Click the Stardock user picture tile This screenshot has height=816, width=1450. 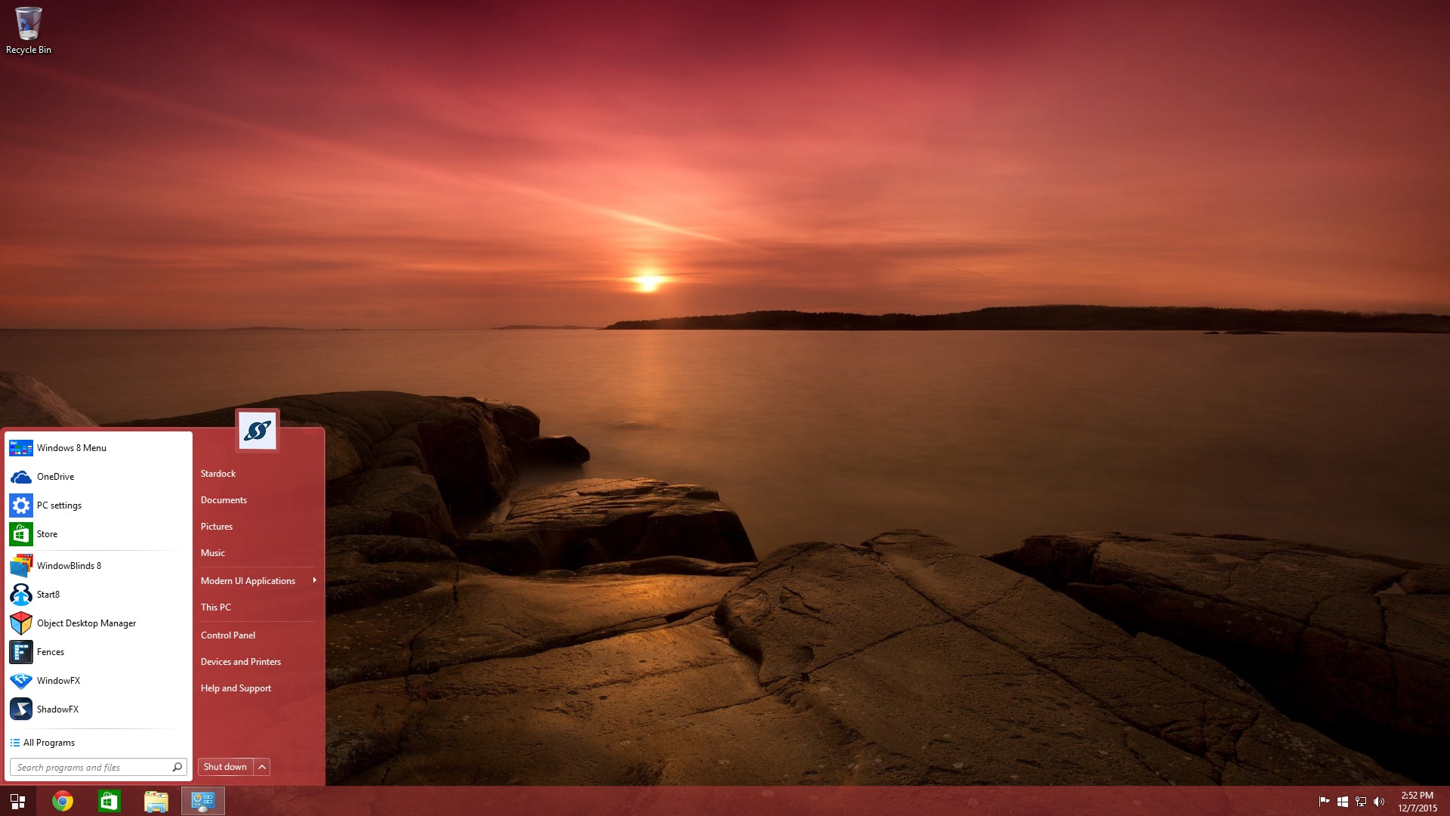tap(258, 431)
